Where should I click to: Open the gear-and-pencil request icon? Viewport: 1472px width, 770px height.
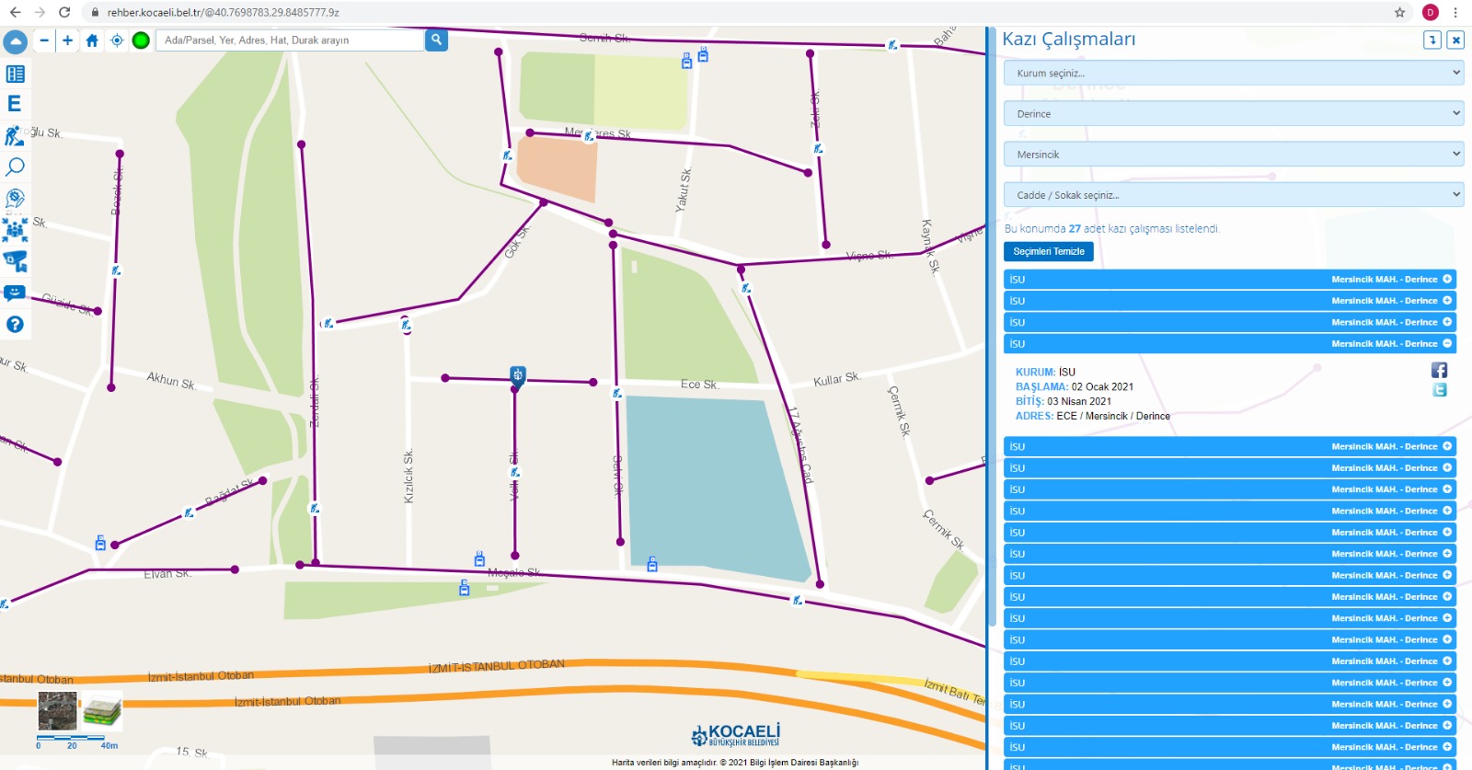pos(15,198)
